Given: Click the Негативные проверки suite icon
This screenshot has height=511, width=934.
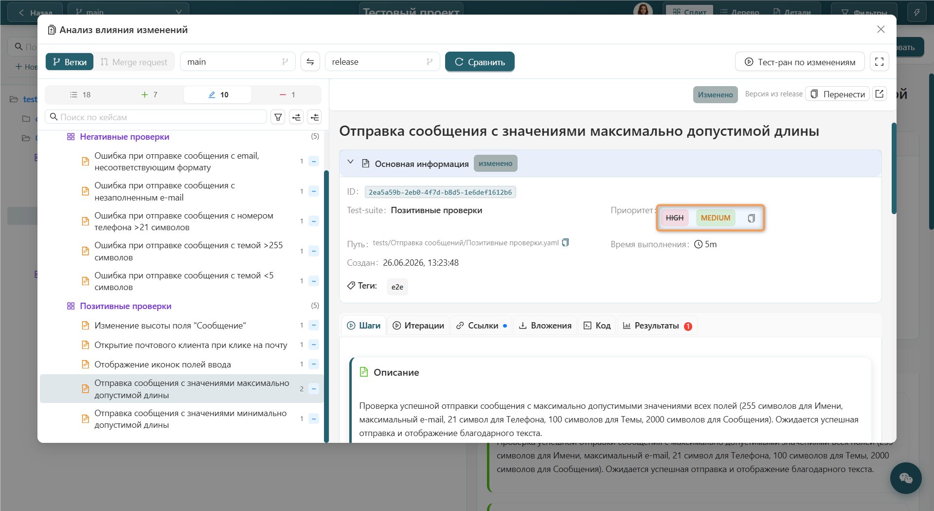Looking at the screenshot, I should tap(71, 137).
